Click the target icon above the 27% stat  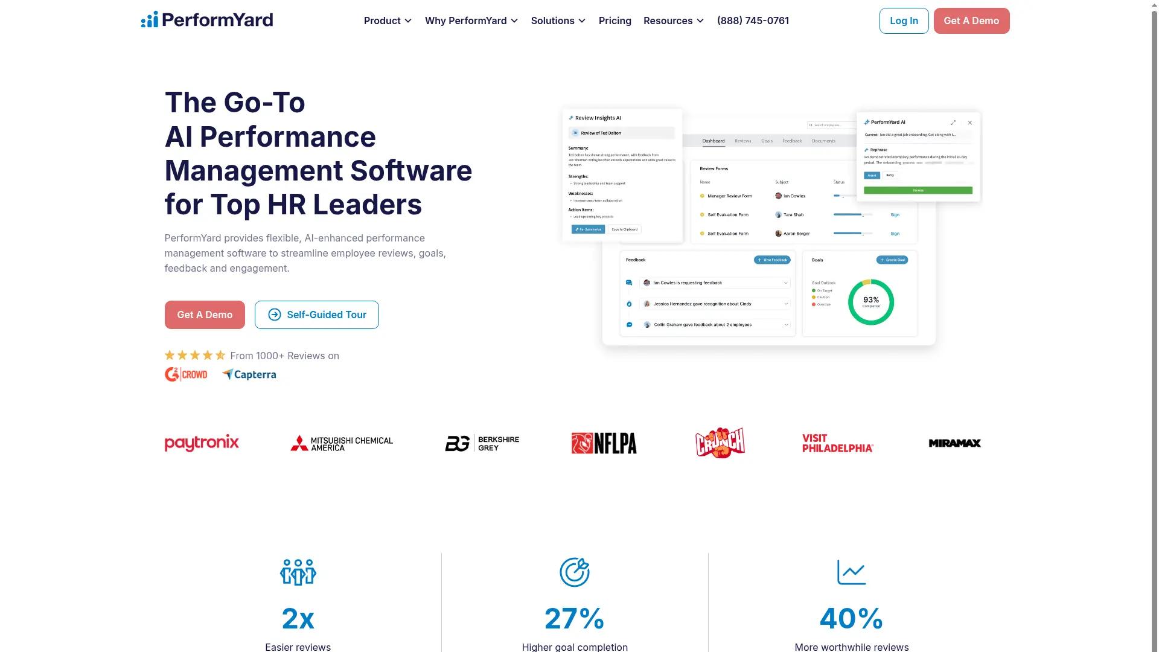pos(574,572)
